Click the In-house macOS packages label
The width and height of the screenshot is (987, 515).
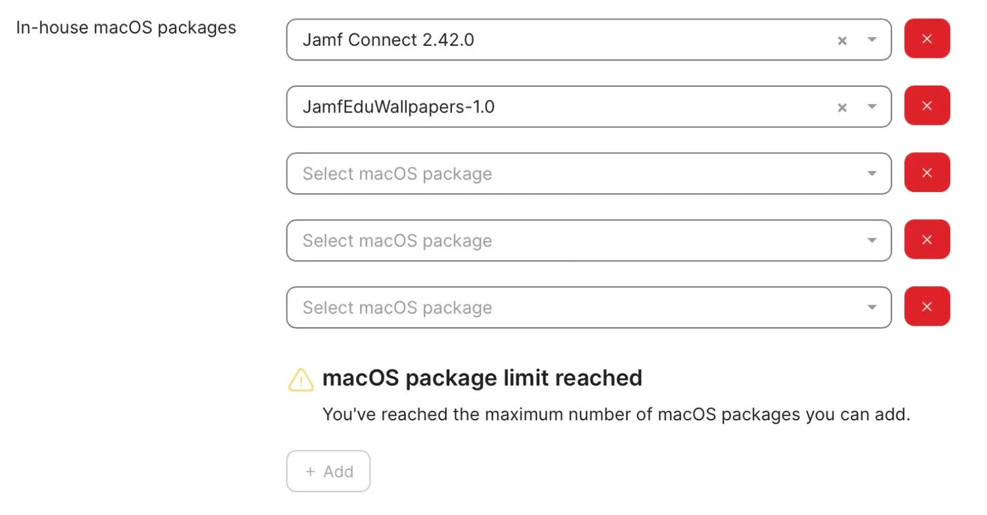click(126, 28)
